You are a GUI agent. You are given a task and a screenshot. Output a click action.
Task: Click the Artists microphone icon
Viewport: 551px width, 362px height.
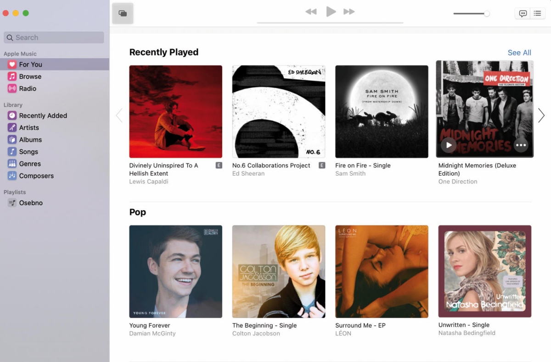click(x=12, y=127)
